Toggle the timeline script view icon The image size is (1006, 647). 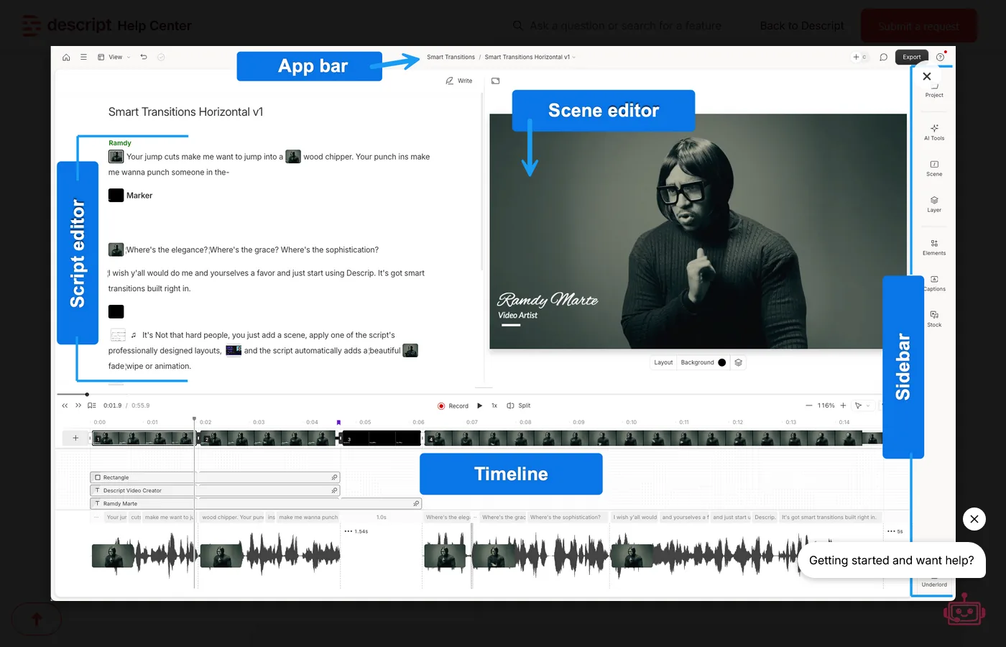[x=92, y=405]
